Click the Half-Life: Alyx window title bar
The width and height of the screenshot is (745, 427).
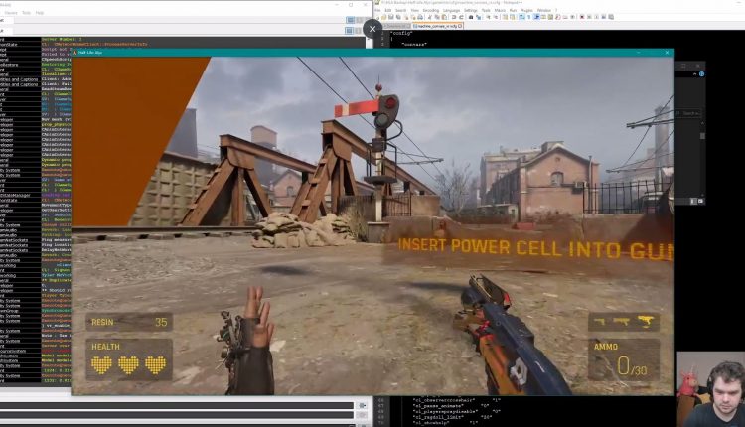[372, 53]
